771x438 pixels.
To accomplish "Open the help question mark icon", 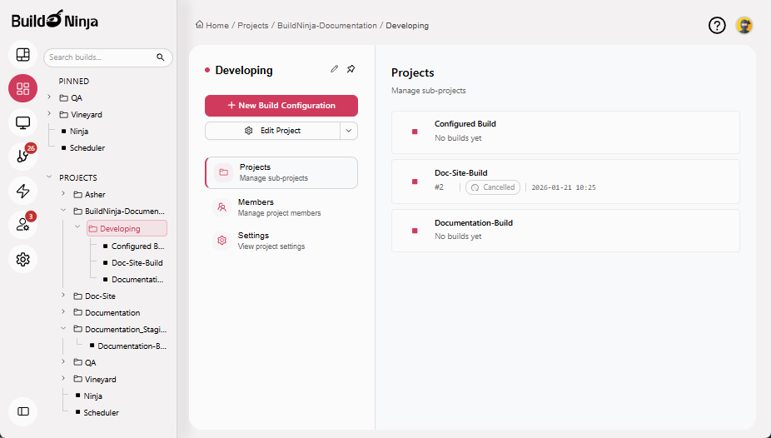I will pos(717,25).
